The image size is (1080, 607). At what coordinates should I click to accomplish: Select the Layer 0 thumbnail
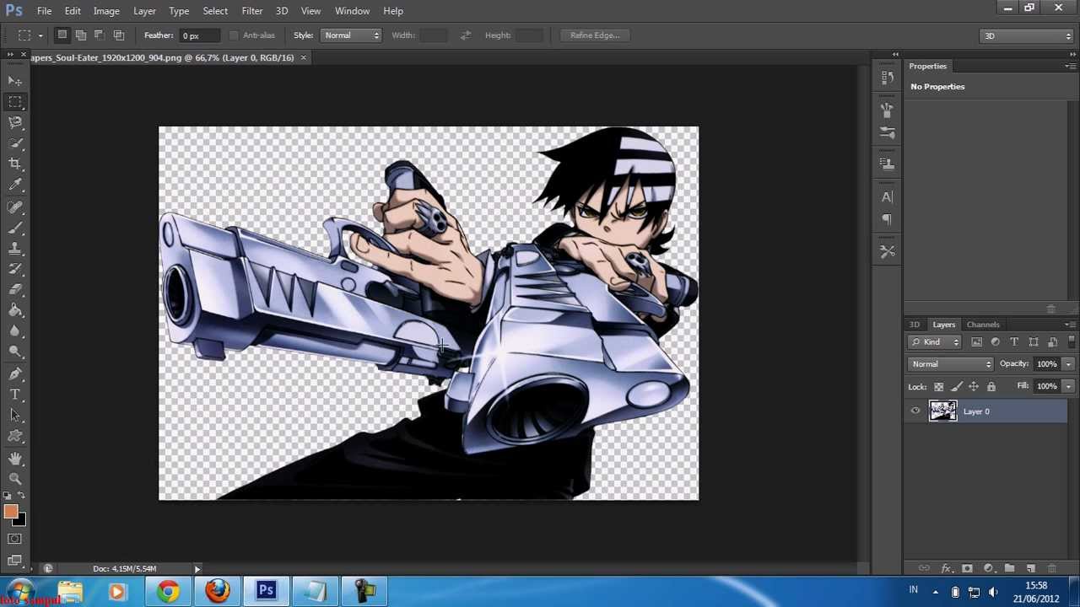[943, 411]
